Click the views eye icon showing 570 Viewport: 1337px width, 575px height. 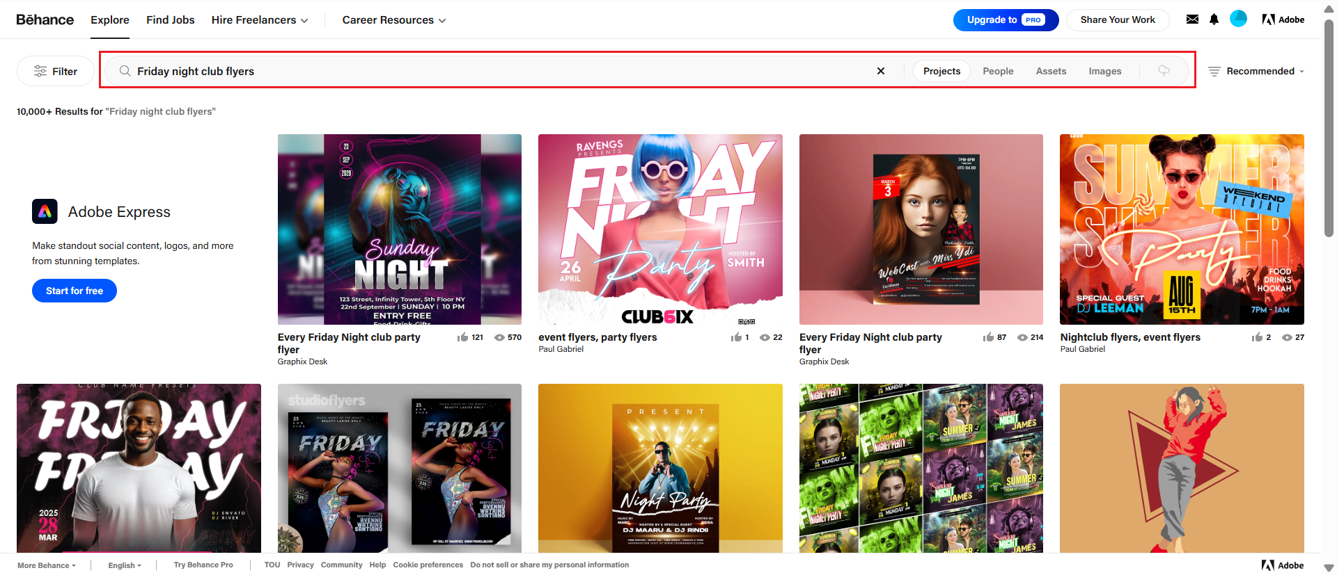coord(499,337)
